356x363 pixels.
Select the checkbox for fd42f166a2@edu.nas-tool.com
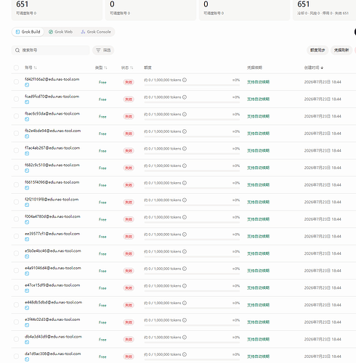(16, 82)
